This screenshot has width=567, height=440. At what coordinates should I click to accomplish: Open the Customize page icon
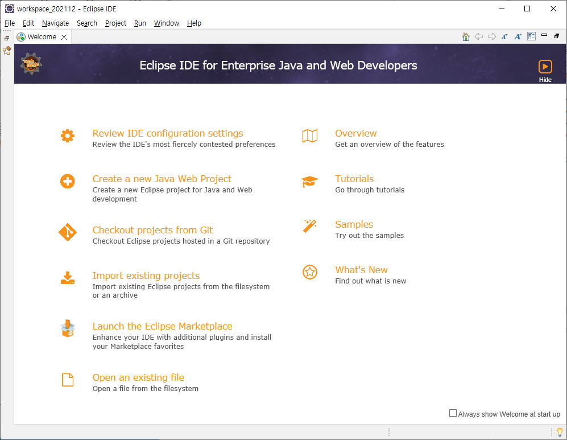[x=531, y=36]
